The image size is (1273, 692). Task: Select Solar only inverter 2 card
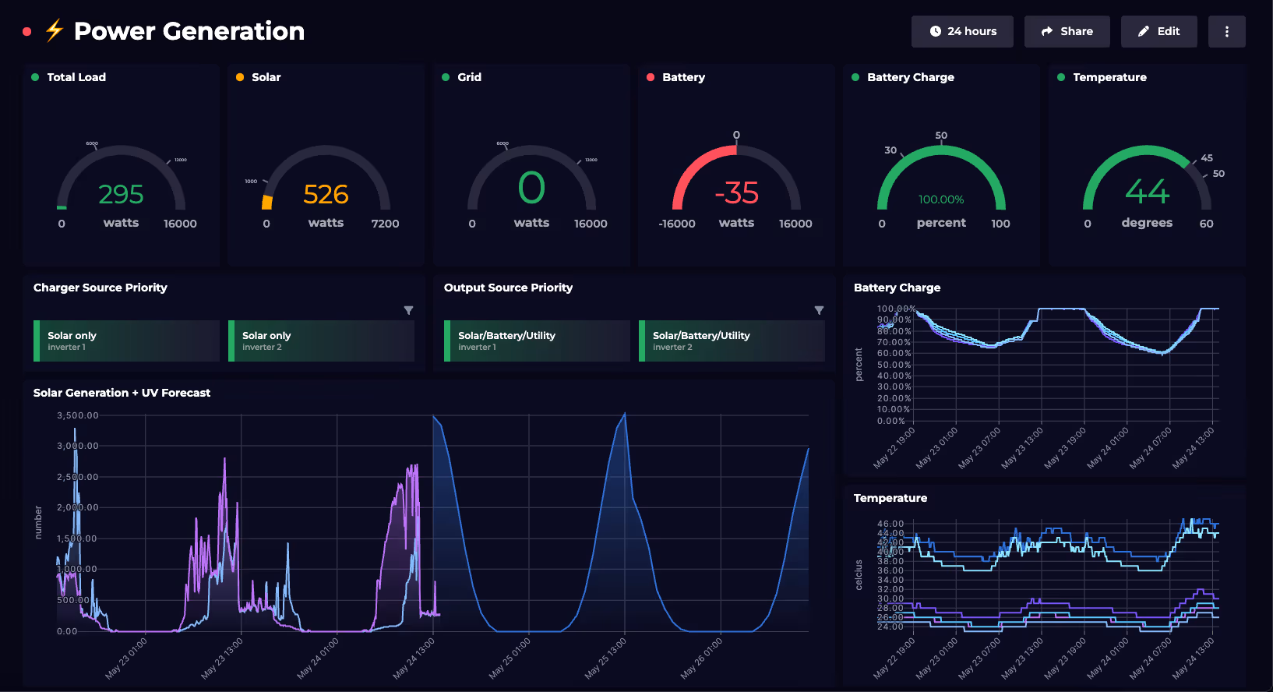322,341
